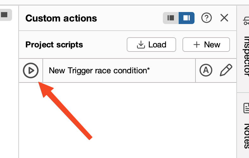Switch to right-sidebar panel layout

(187, 18)
